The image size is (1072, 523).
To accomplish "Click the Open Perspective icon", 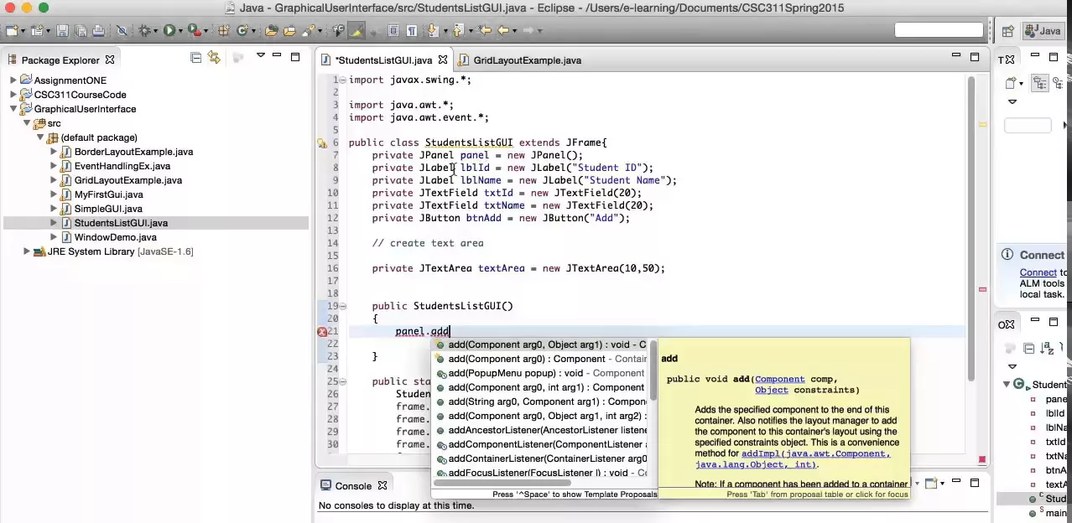I will pyautogui.click(x=1008, y=31).
